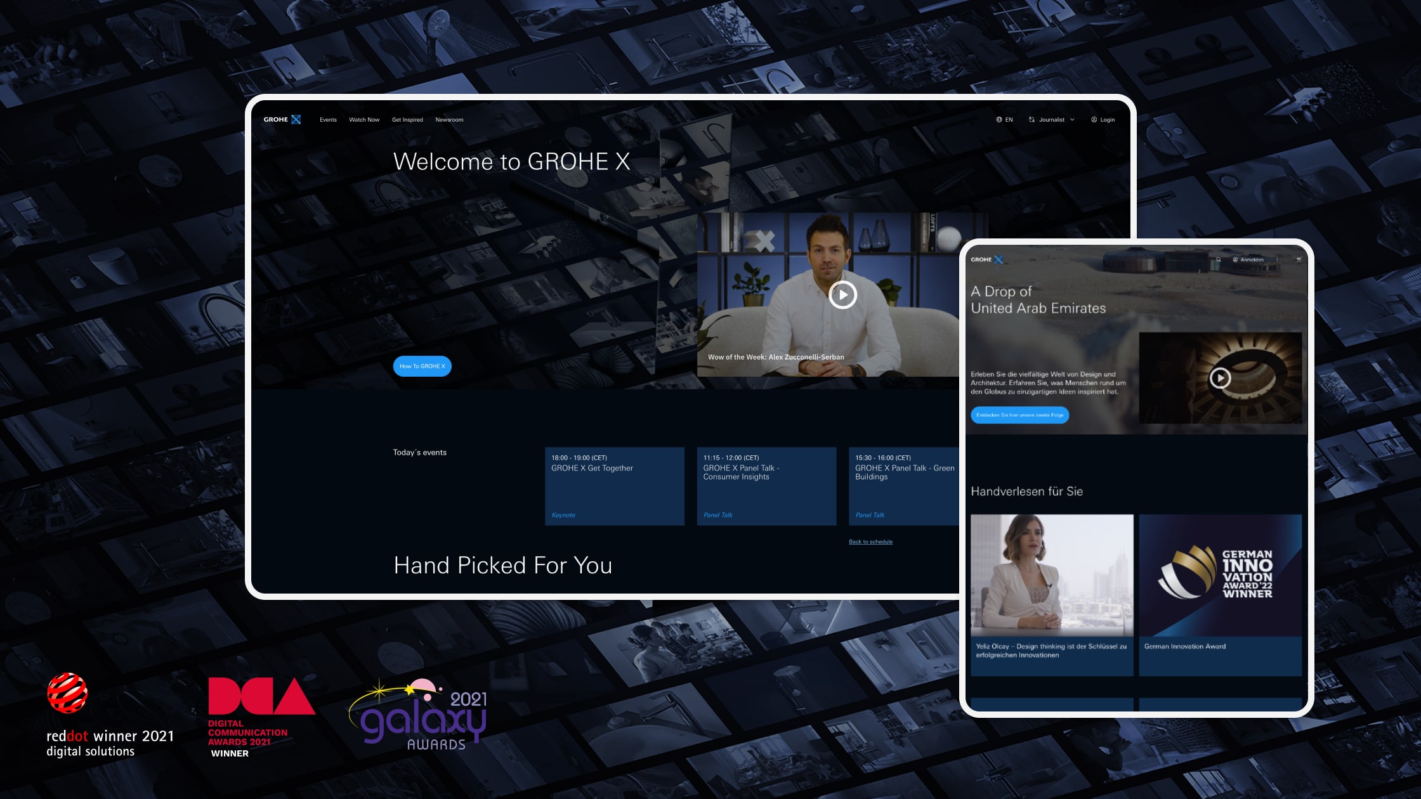Click the globe language icon
Image resolution: width=1421 pixels, height=799 pixels.
pos(999,119)
